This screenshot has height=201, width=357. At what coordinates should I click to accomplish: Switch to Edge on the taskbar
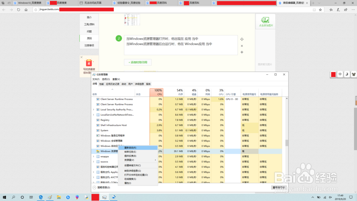pos(41,197)
